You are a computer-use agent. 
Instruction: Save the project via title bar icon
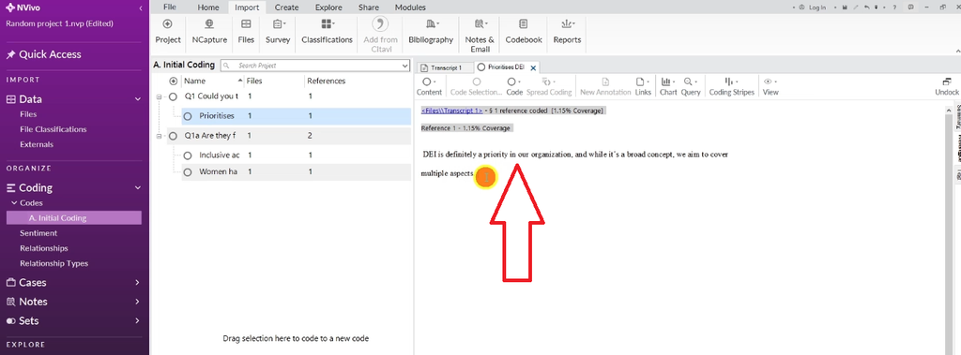846,7
